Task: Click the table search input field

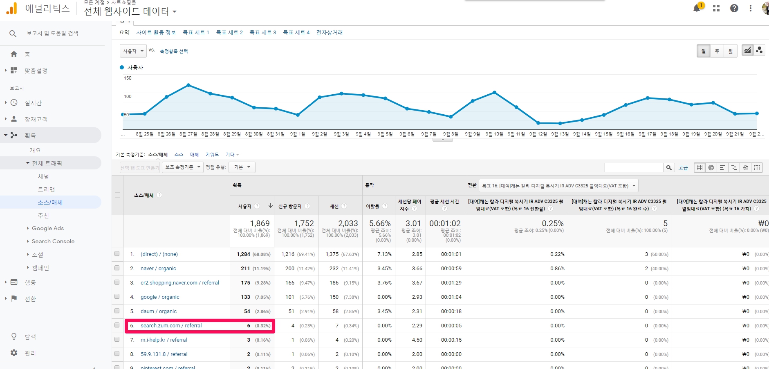Action: click(x=634, y=167)
